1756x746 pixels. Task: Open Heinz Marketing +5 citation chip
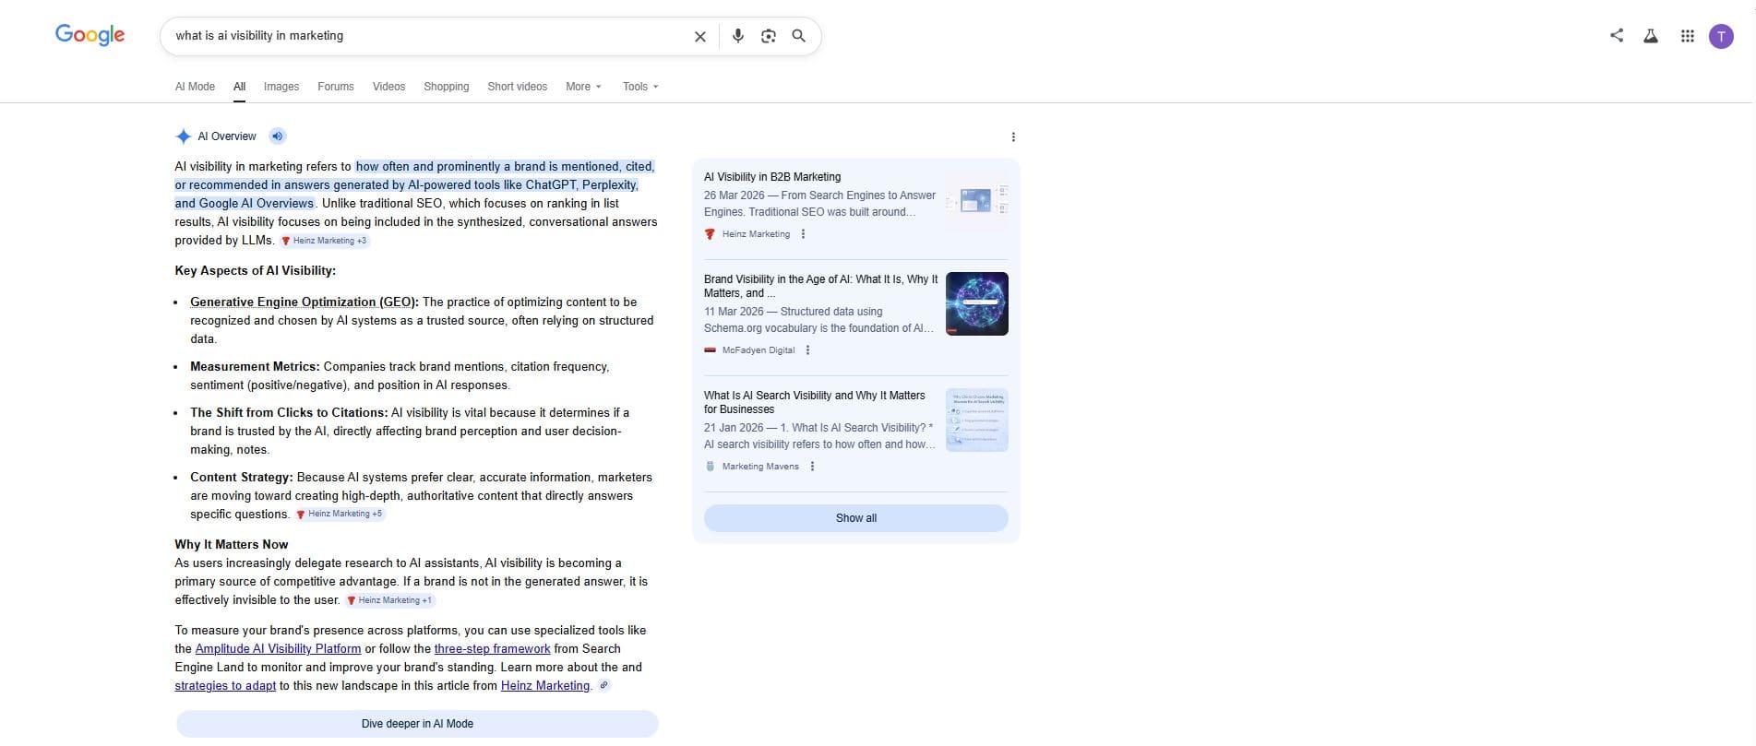[340, 514]
